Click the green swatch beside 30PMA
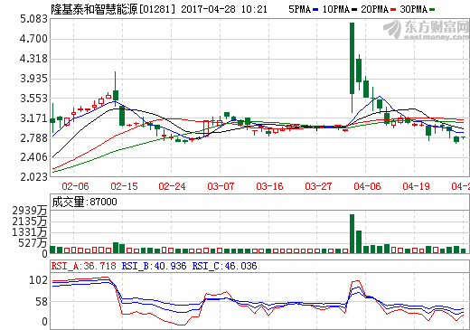Viewport: 470px width, 330px height. (432, 10)
